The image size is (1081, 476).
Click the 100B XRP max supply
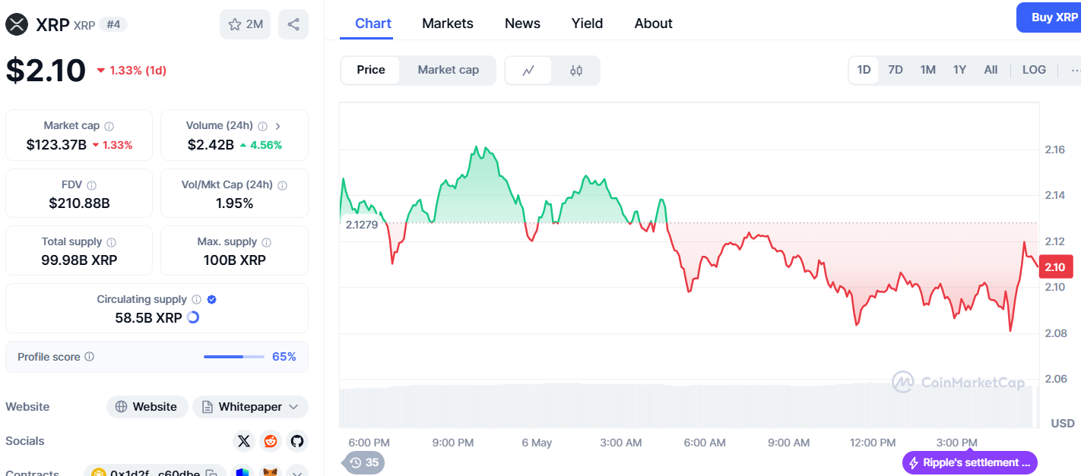point(234,260)
